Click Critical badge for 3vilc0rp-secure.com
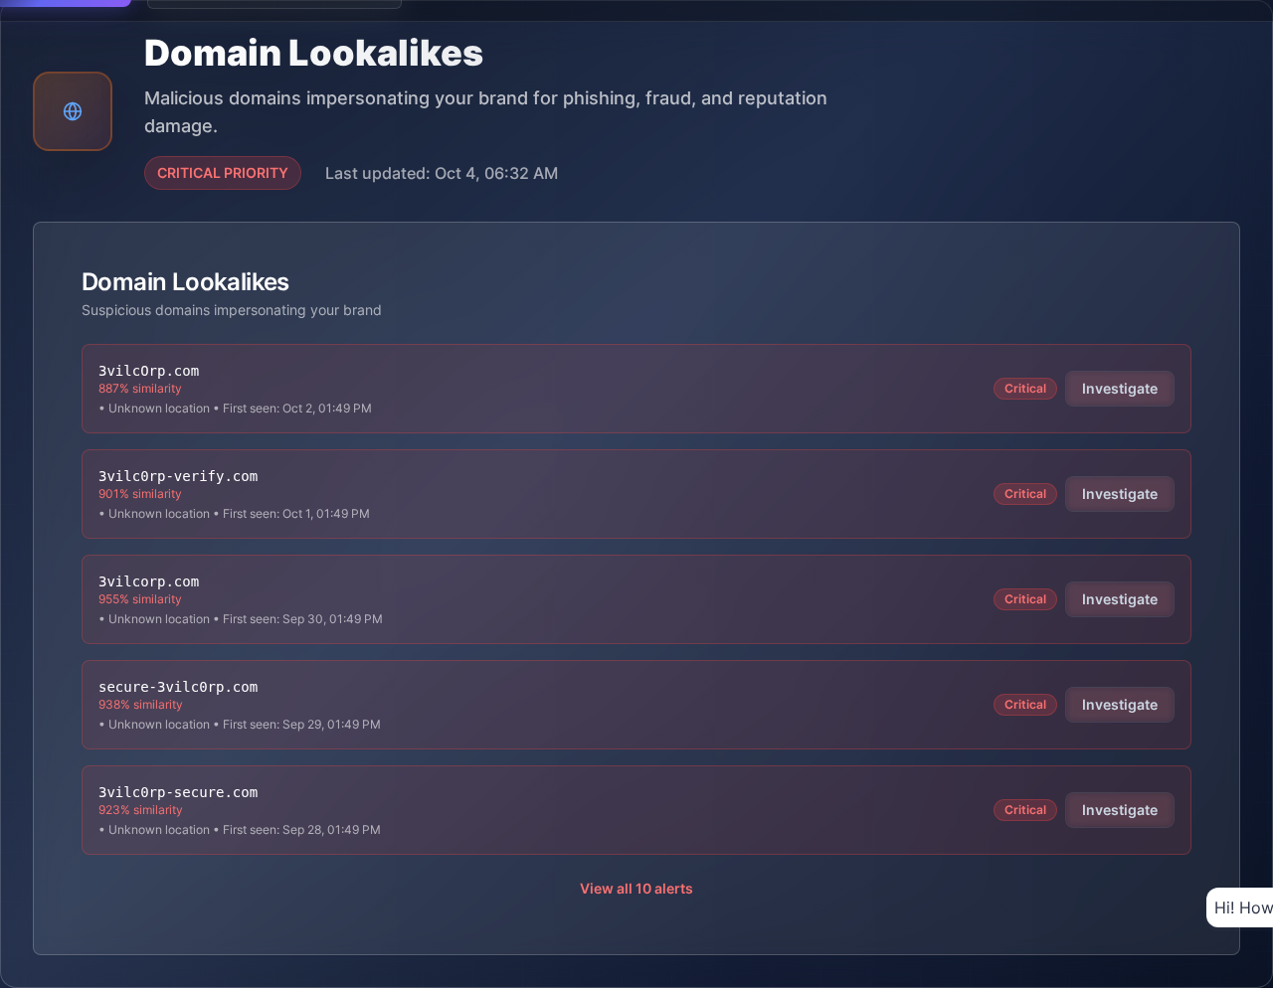Screen dimensions: 1273x988 (1024, 810)
